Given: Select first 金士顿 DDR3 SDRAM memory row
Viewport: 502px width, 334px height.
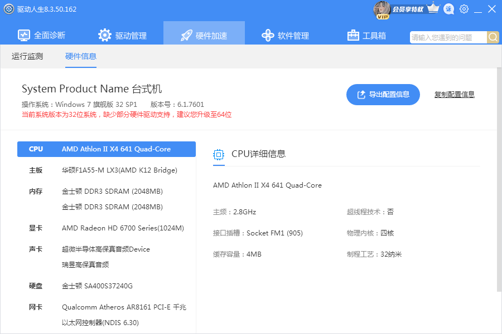Looking at the screenshot, I should pos(112,191).
